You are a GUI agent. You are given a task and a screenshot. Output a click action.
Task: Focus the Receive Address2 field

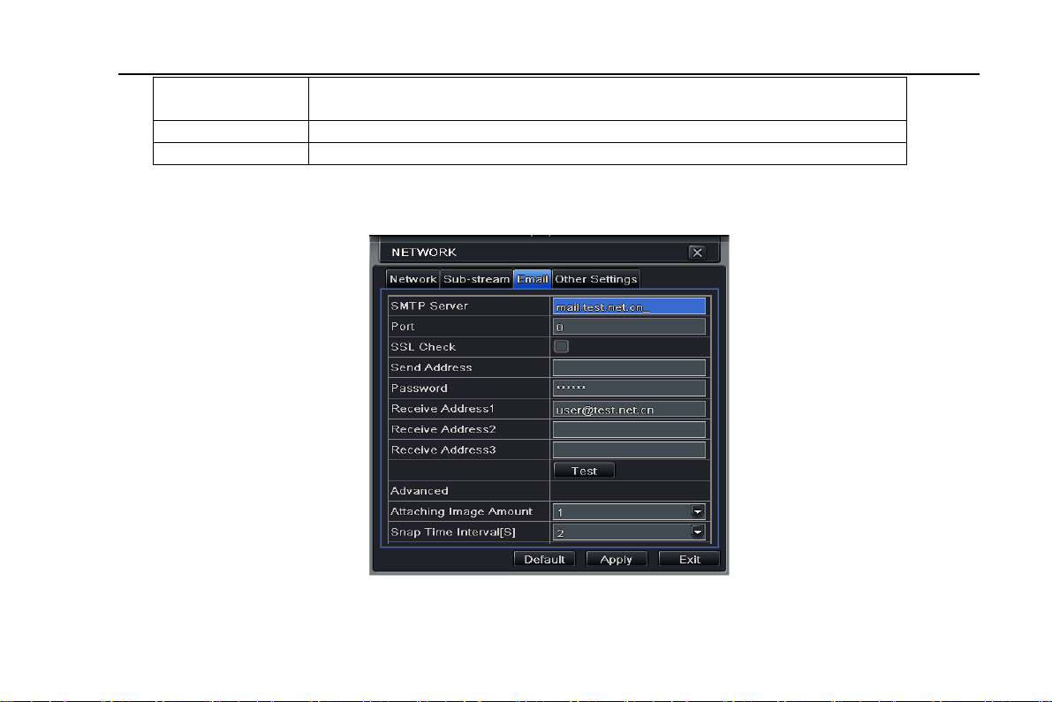click(x=629, y=429)
